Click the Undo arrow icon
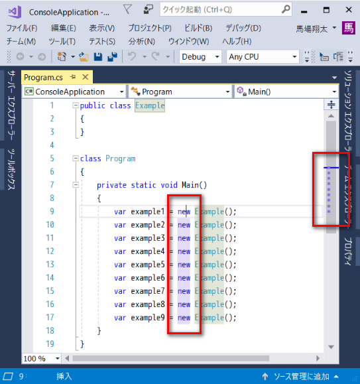Viewport: 360px width, 384px height. (x=132, y=56)
